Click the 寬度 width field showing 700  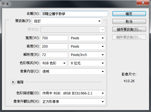tap(54, 38)
